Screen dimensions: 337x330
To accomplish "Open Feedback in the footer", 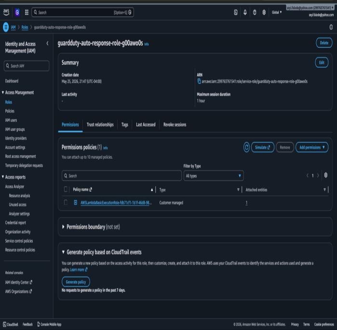I will pyautogui.click(x=27, y=324).
